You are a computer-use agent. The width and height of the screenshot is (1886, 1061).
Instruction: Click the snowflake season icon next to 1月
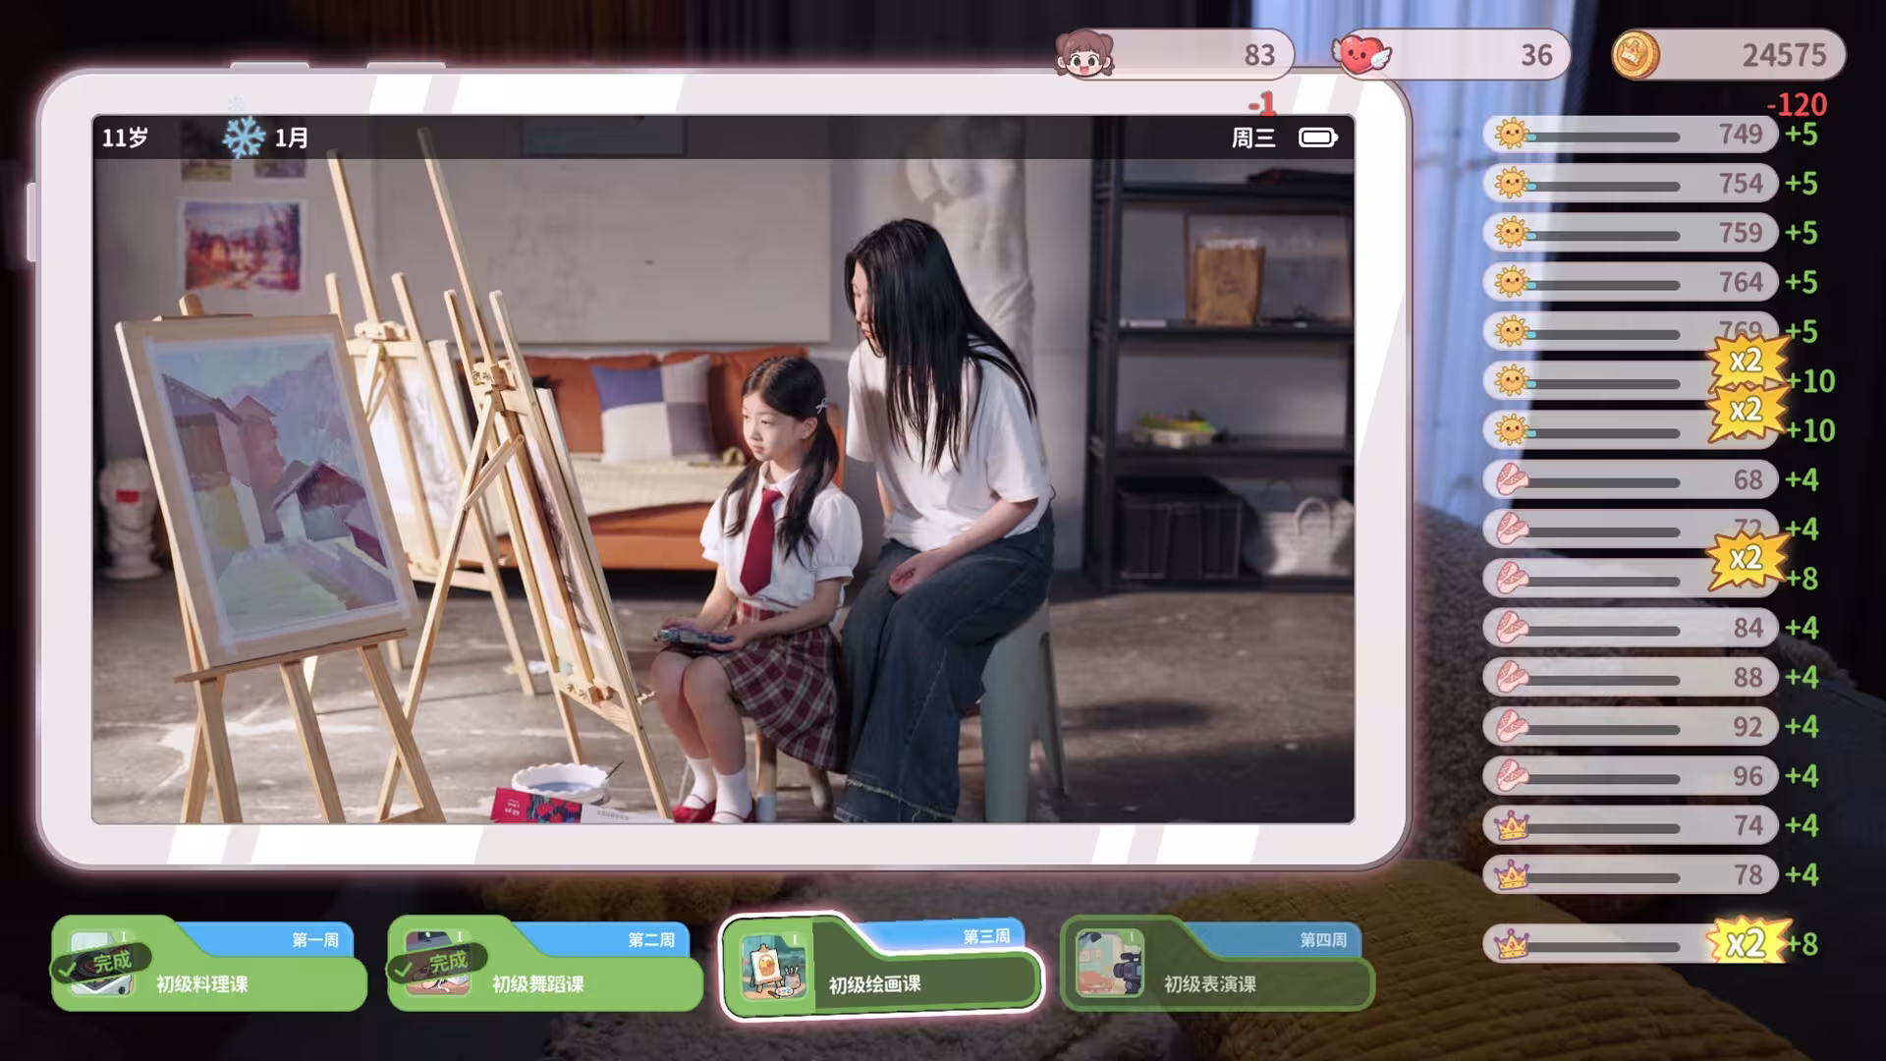coord(244,138)
